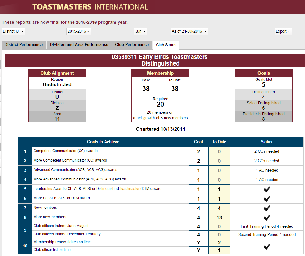305x256 pixels.
Task: Click First Training Period 4 needed status
Action: [x=267, y=226]
